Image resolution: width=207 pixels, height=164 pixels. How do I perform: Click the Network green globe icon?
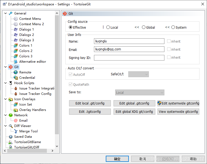point(11,115)
